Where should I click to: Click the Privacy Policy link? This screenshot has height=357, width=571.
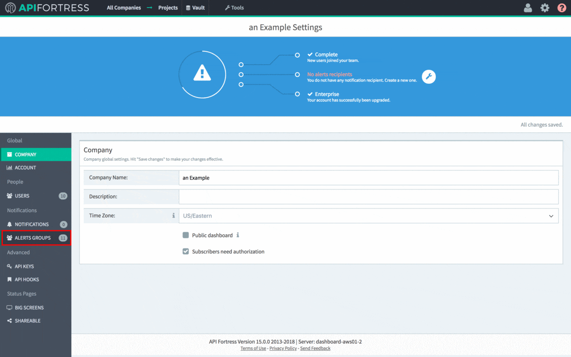click(x=283, y=348)
